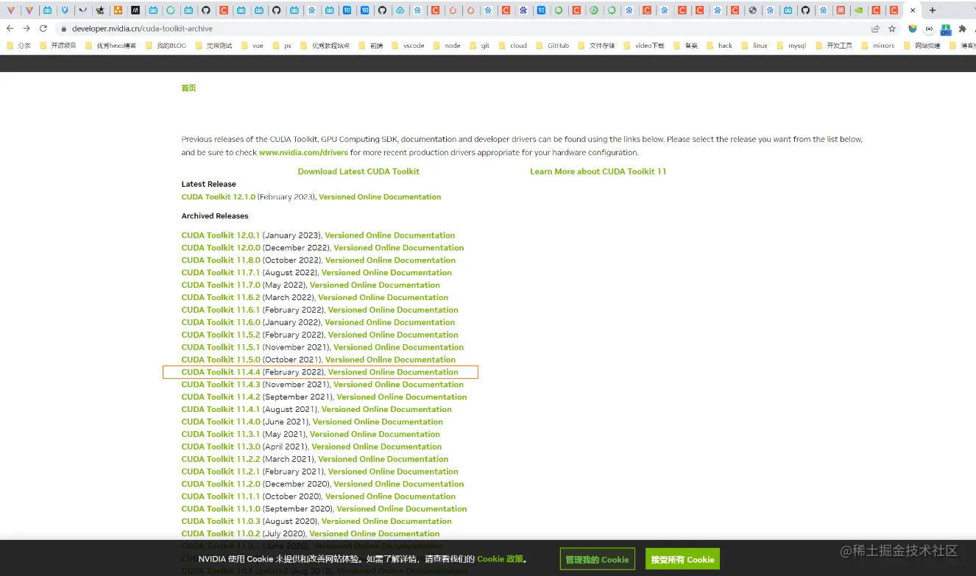Open the CUDA Toolkit 11.1.1 link
The width and height of the screenshot is (976, 576).
tap(221, 497)
